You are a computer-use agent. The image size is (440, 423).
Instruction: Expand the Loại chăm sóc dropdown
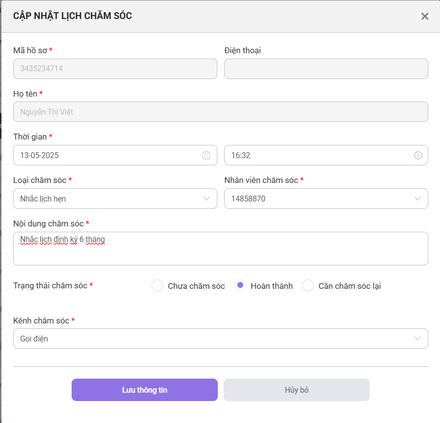coord(115,199)
